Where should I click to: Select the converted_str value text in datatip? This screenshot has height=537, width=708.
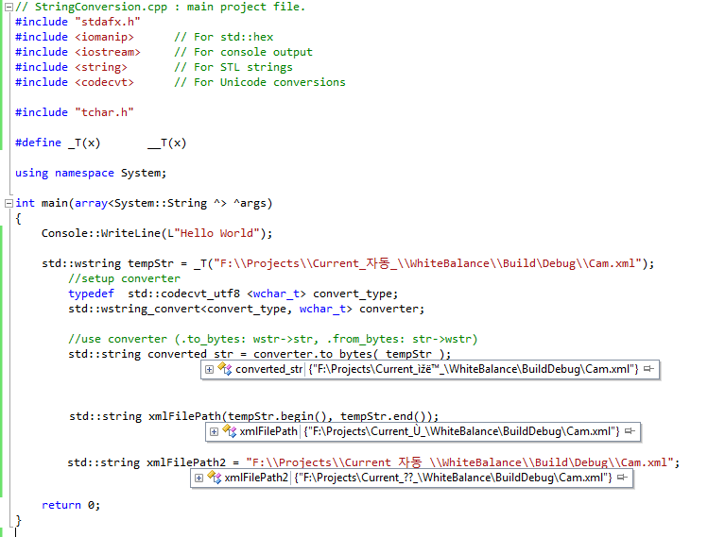(x=474, y=369)
